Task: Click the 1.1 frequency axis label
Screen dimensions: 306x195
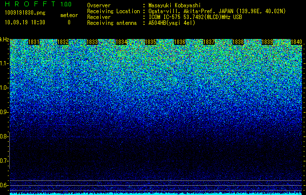Action: pos(4,63)
